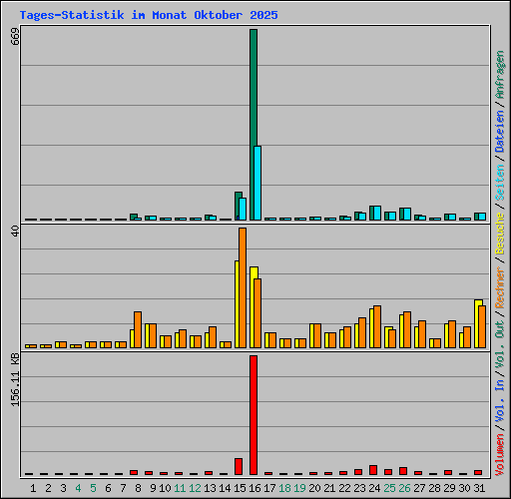Click the tall red Volumen bar for day 16
This screenshot has width=511, height=499.
pos(254,415)
